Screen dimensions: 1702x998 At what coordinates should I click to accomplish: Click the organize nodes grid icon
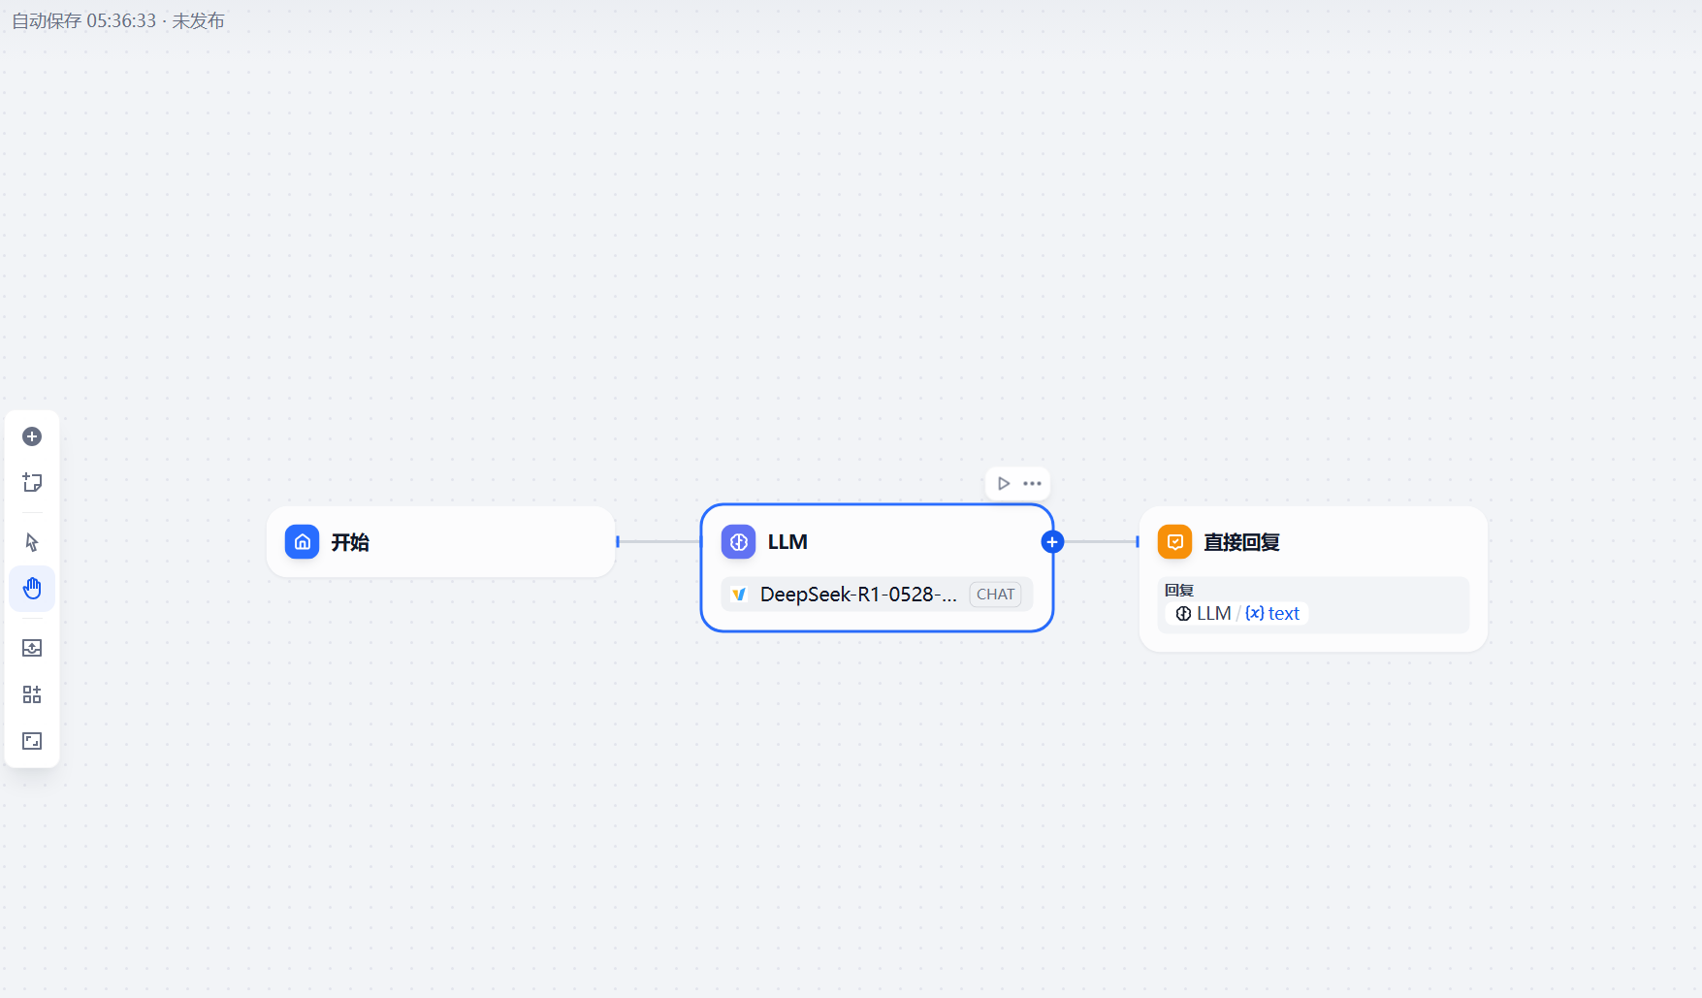coord(32,694)
